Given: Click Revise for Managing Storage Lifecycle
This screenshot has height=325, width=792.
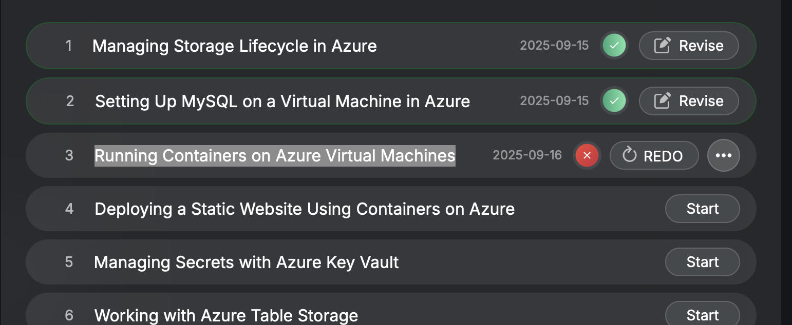Looking at the screenshot, I should 689,46.
